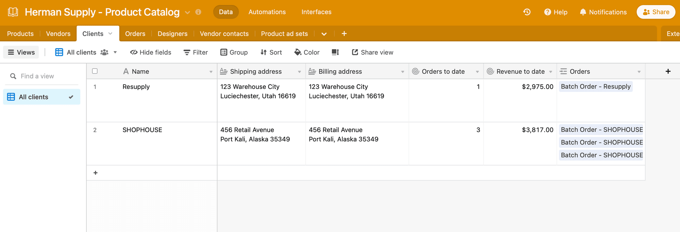
Task: Add a new table with plus icon
Action: (344, 34)
